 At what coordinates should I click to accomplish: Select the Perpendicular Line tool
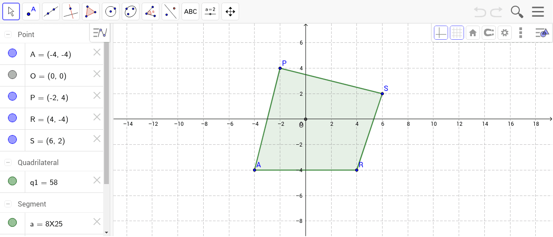click(71, 11)
